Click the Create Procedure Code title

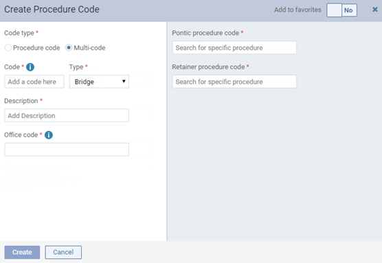click(52, 10)
